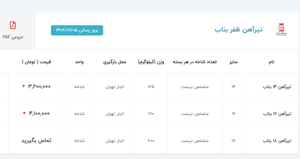Click red price arrow for 4,100,000
The image size is (300, 159).
[x=24, y=113]
